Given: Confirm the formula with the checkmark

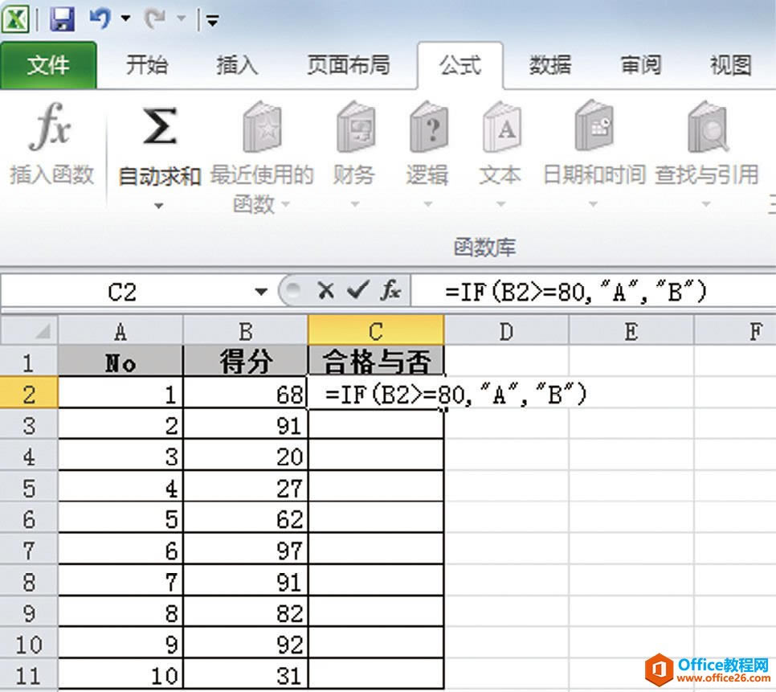Looking at the screenshot, I should 357,291.
